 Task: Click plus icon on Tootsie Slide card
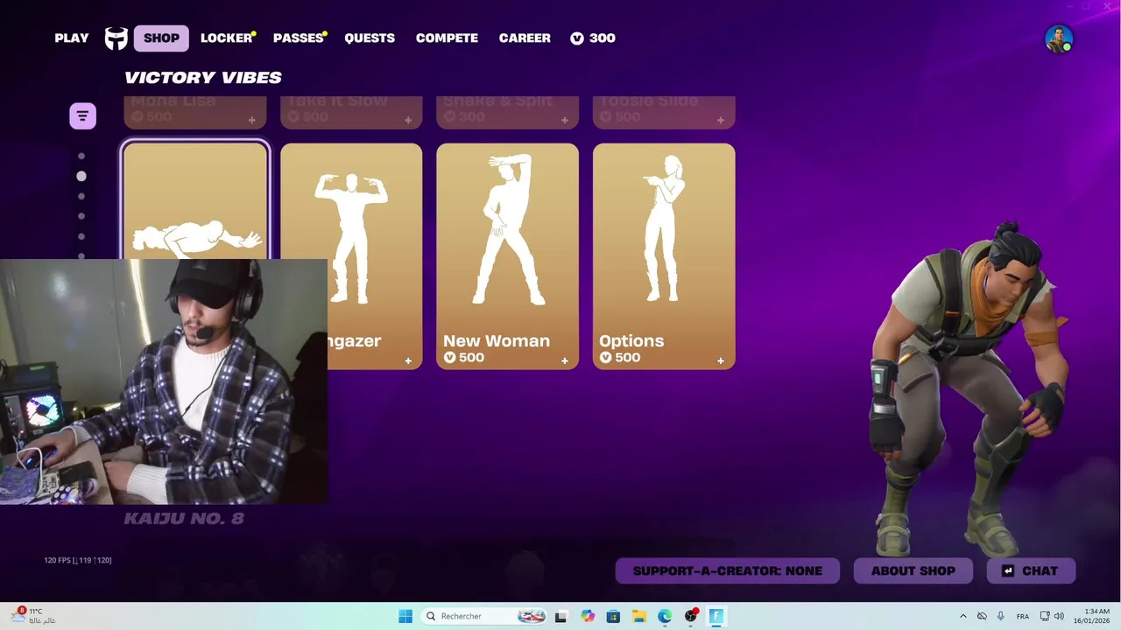[x=721, y=120]
